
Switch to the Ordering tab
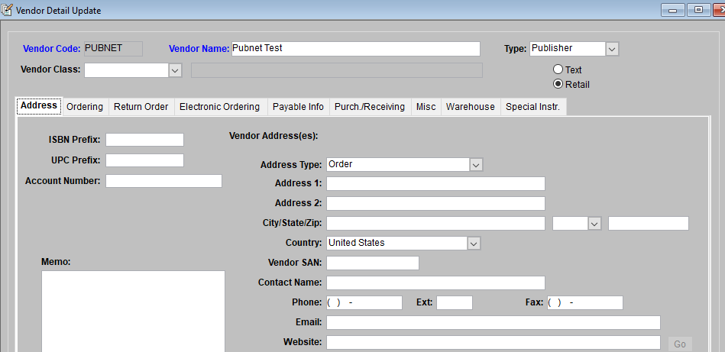point(85,107)
